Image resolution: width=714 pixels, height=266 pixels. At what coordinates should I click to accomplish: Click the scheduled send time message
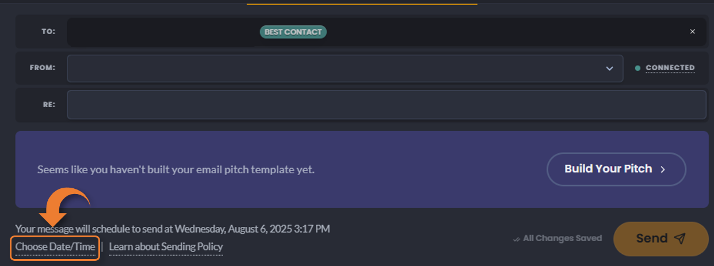173,229
